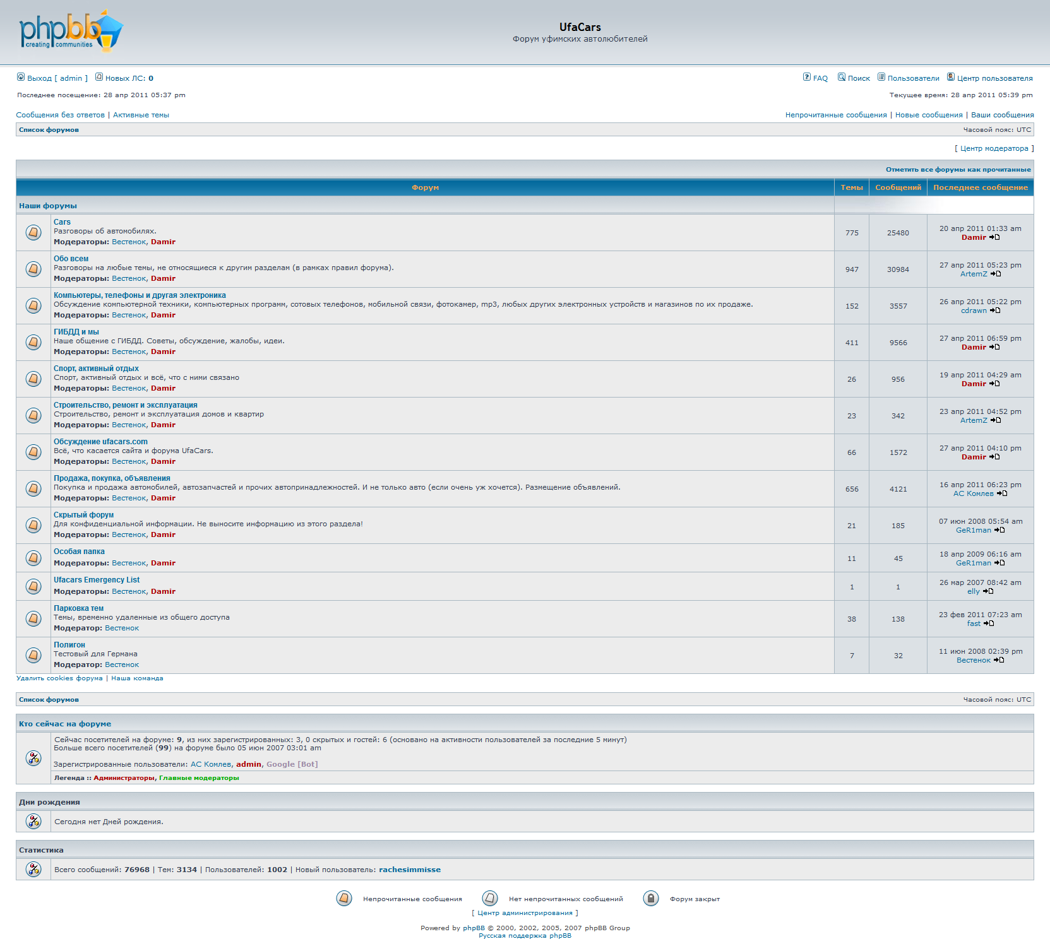Open the Ufacars Emergency List forum
Image resolution: width=1050 pixels, height=939 pixels.
[x=97, y=580]
